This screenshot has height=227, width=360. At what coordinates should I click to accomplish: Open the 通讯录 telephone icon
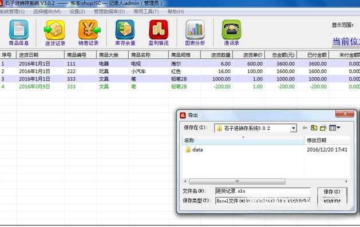(231, 33)
